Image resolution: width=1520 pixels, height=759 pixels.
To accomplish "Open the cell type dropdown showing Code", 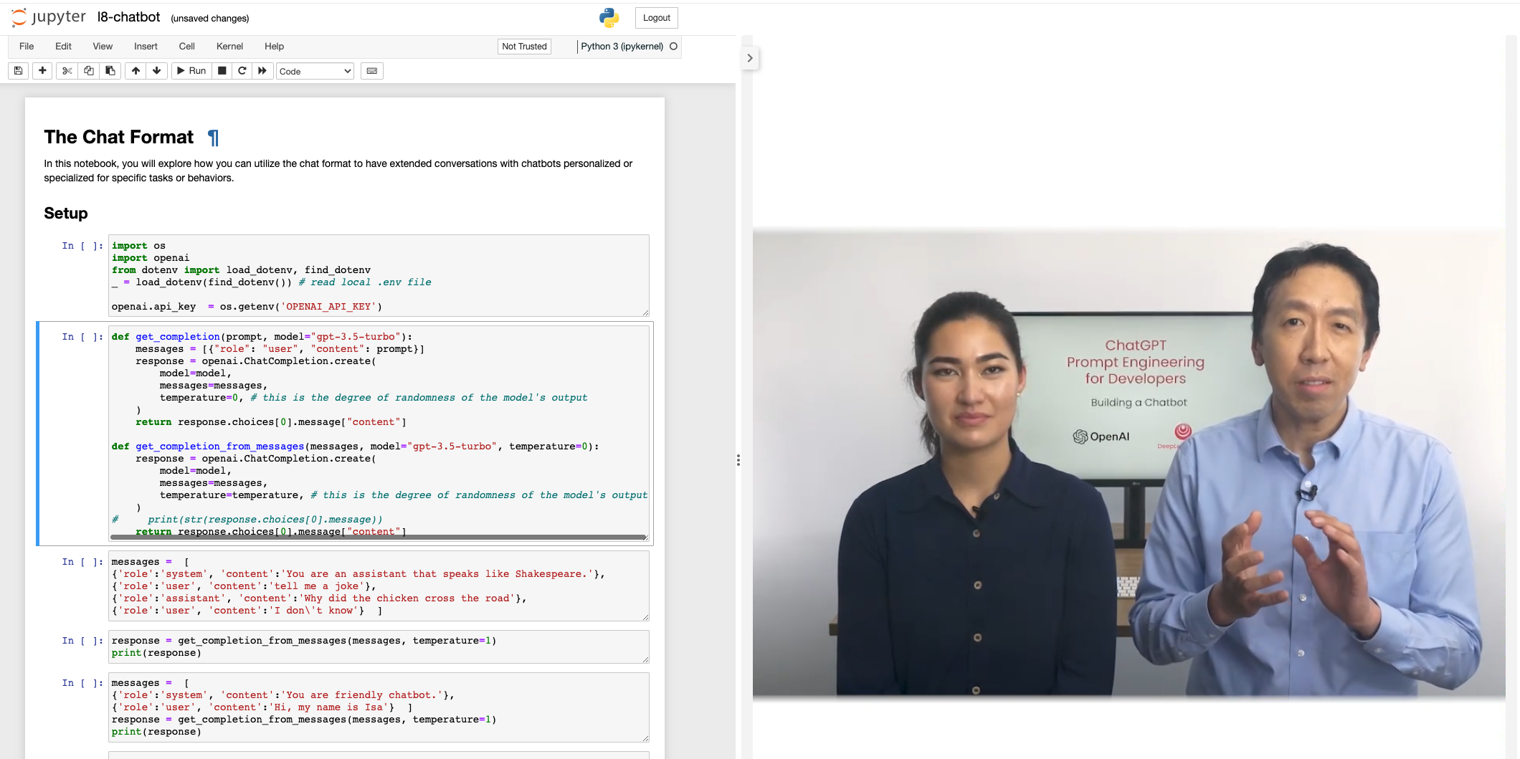I will click(315, 71).
